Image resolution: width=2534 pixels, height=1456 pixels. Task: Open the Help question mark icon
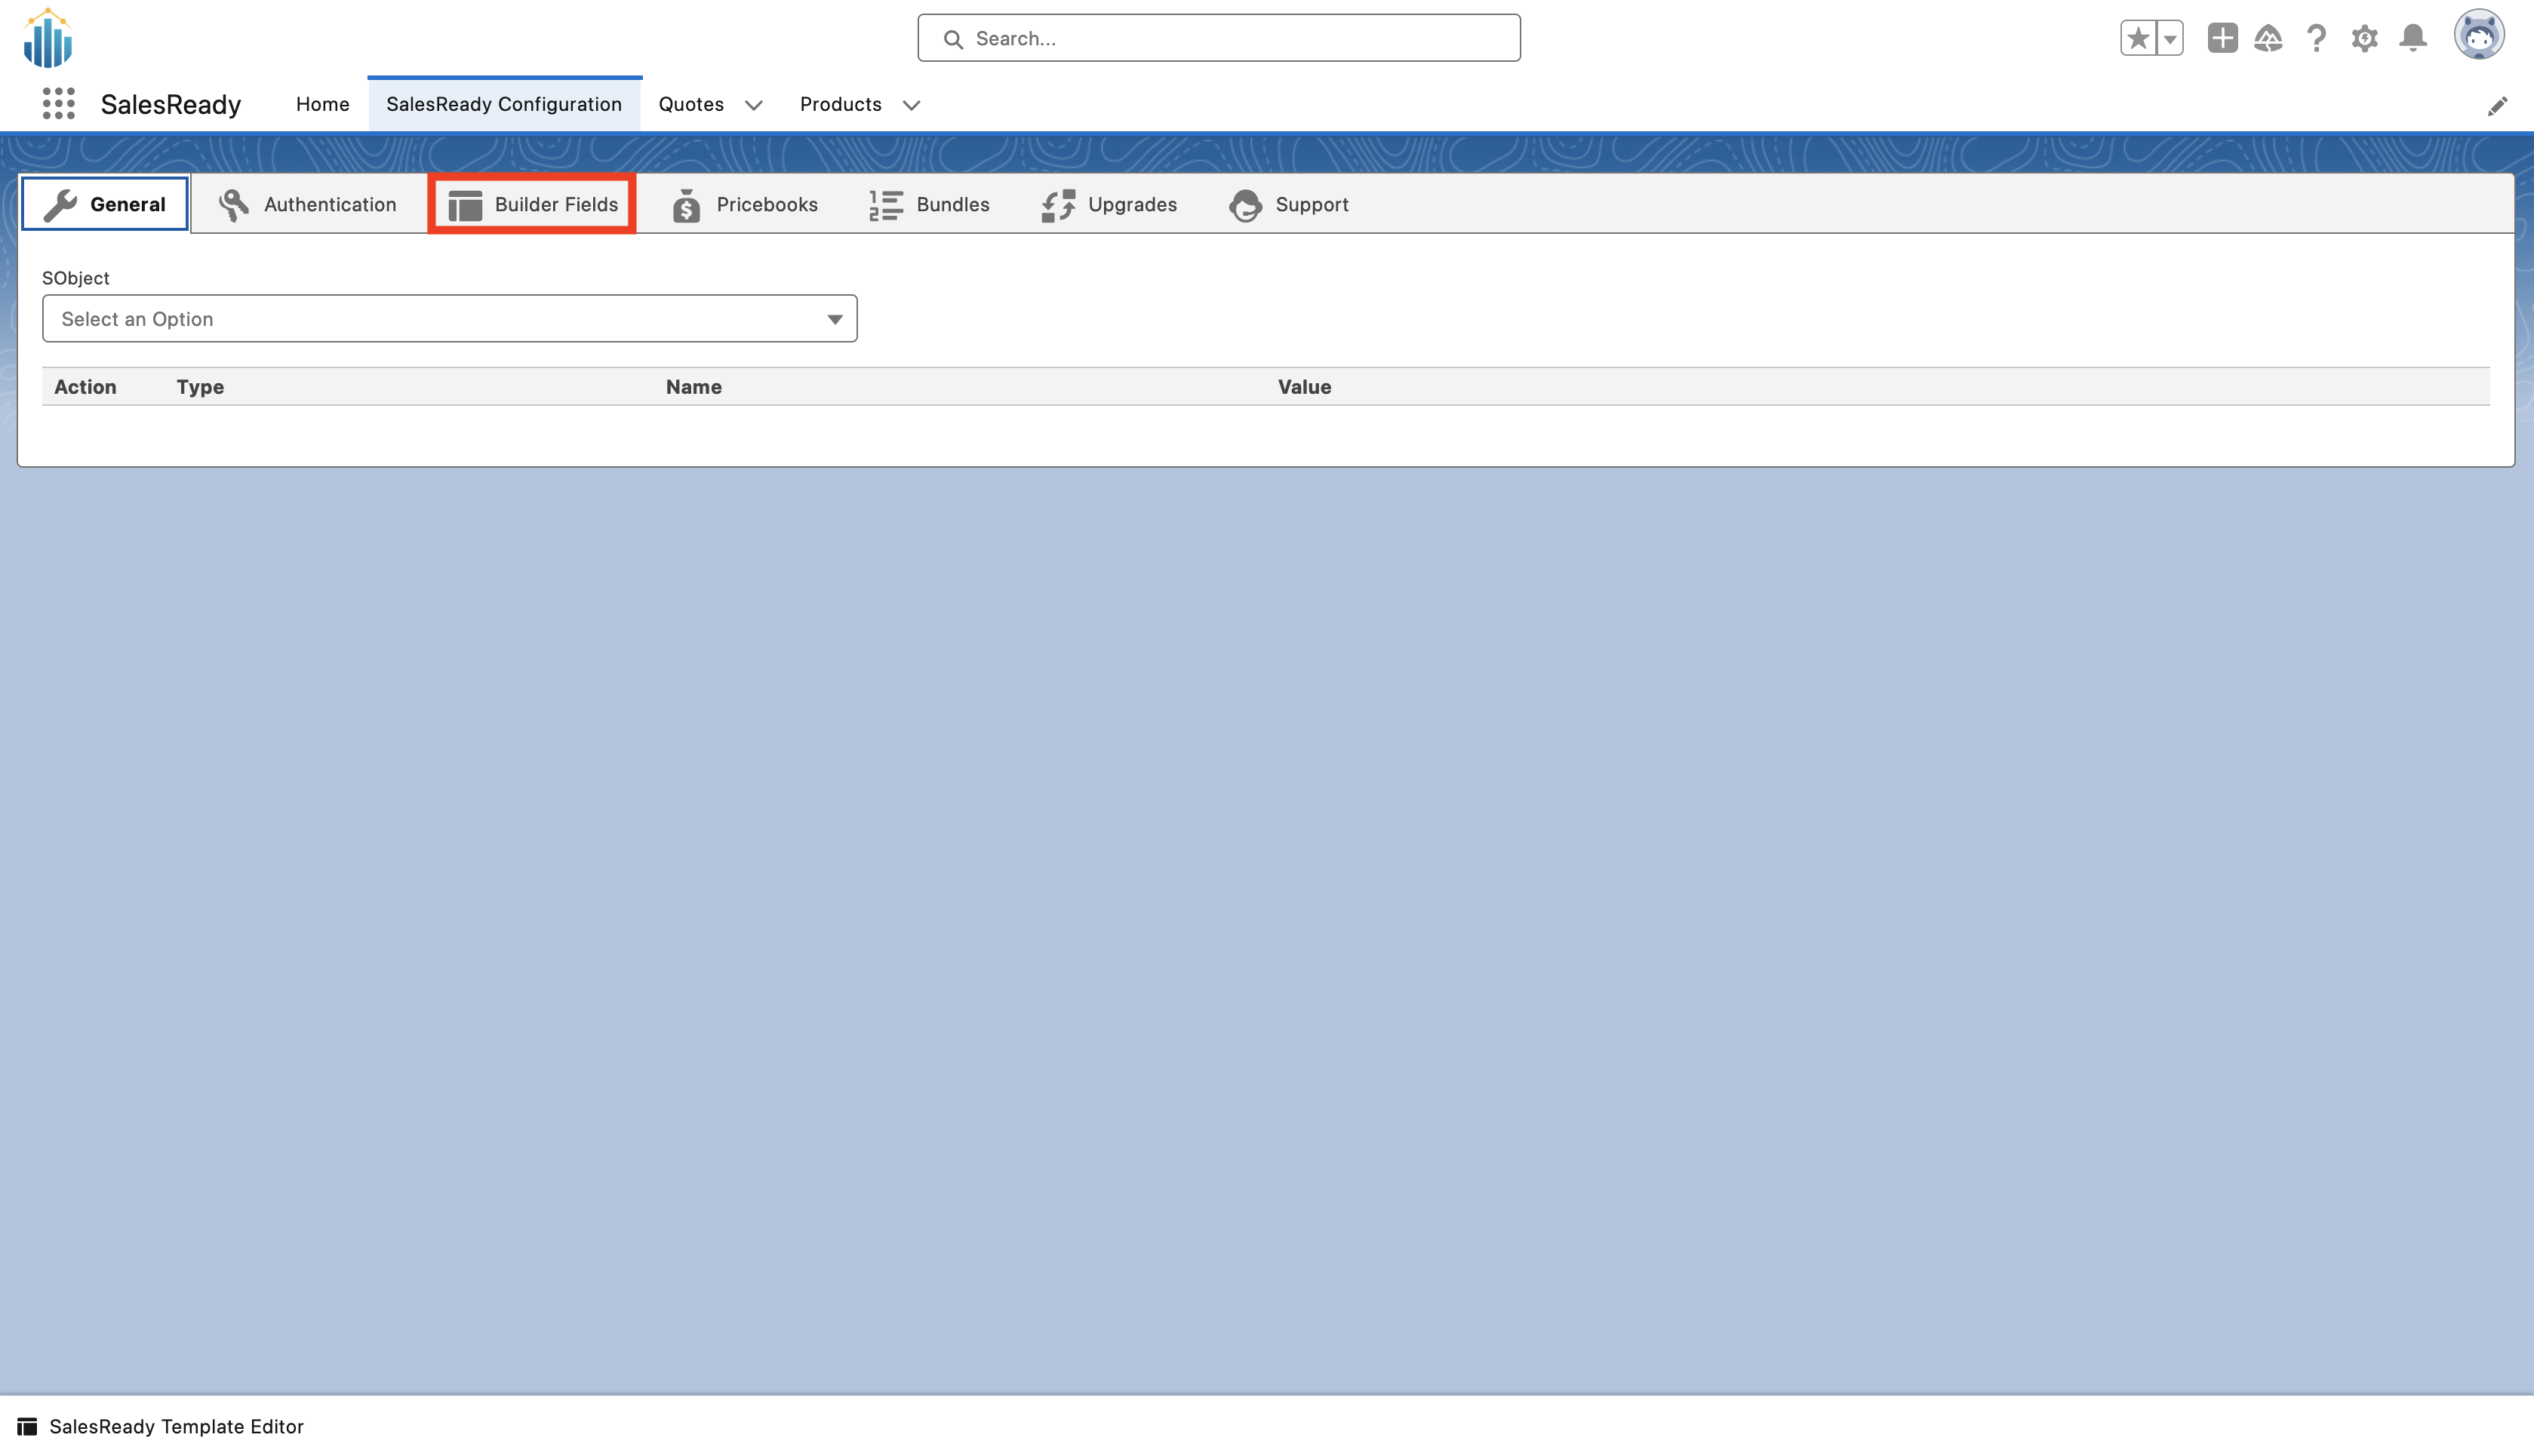coord(2316,38)
